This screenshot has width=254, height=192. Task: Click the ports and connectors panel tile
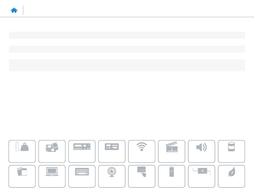click(x=112, y=151)
